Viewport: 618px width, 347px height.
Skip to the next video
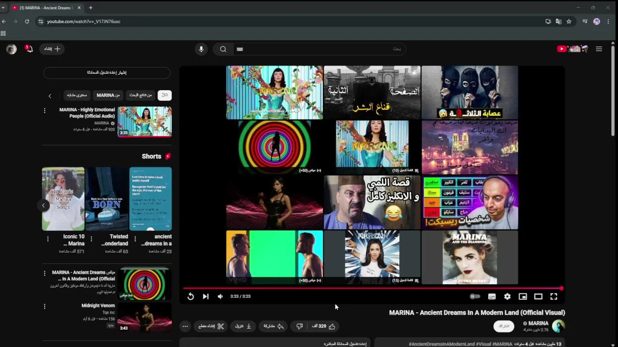pos(206,296)
